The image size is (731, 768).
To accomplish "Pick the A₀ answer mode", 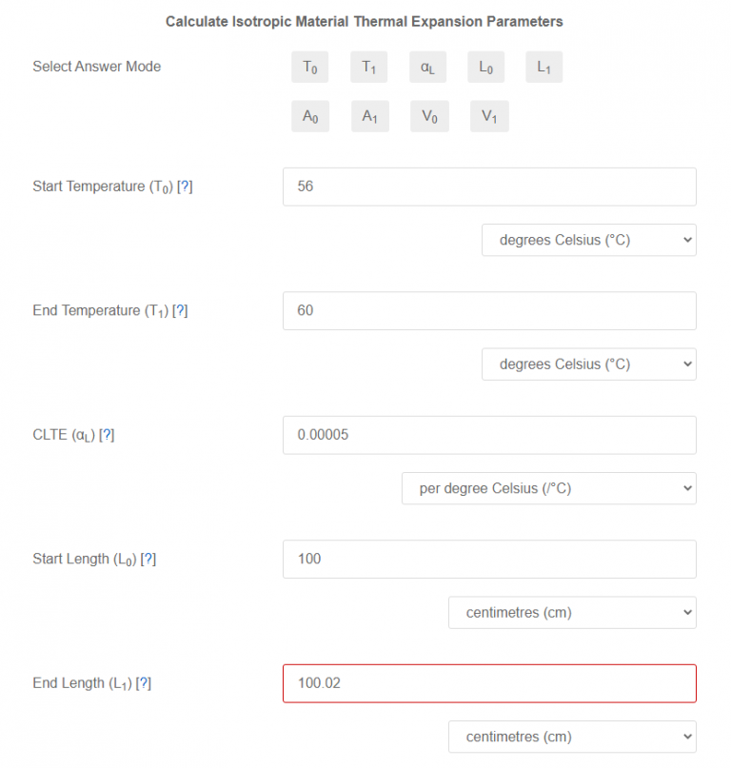I will [309, 116].
